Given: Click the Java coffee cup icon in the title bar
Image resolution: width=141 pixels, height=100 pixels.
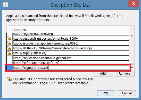Looking at the screenshot, I should (x=5, y=5).
